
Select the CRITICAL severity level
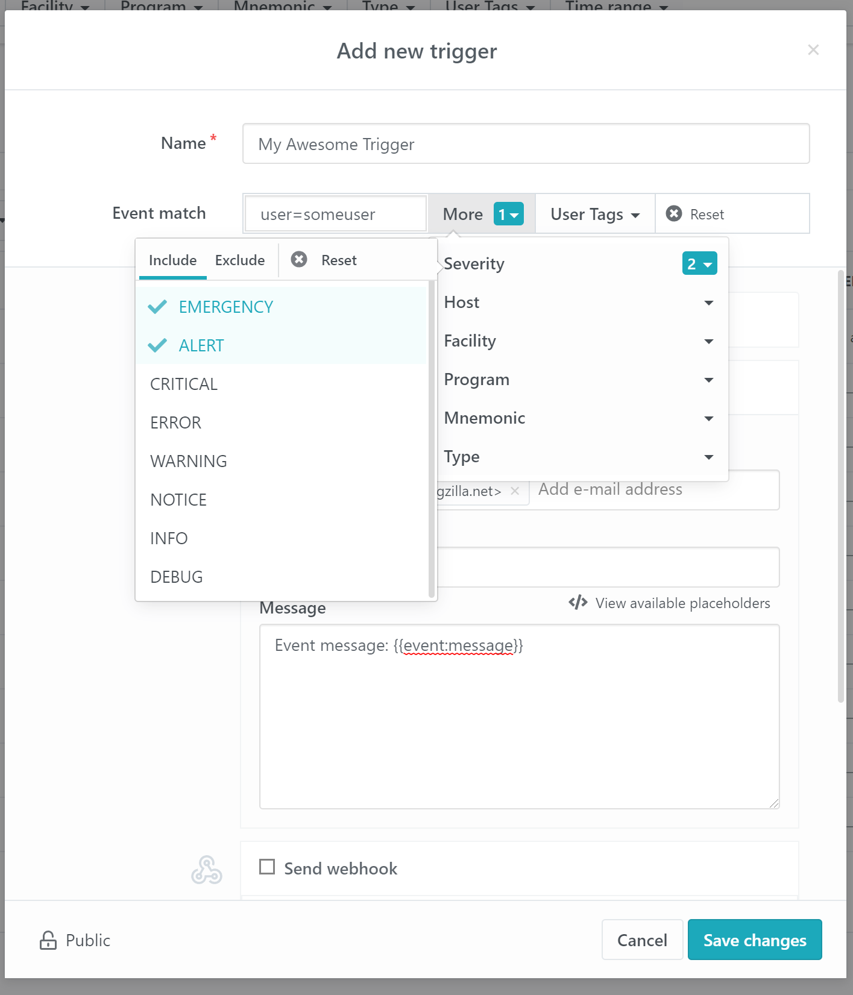click(183, 384)
